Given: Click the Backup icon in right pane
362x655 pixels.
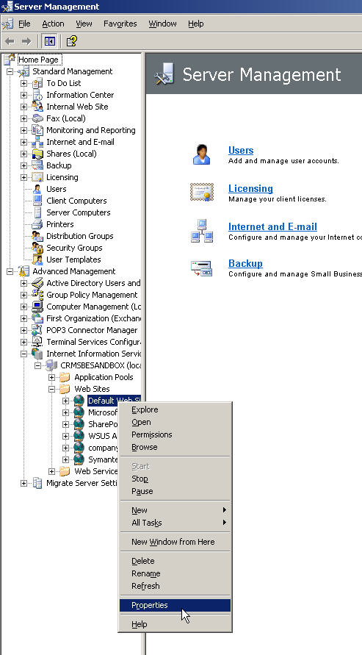Looking at the screenshot, I should click(x=202, y=268).
